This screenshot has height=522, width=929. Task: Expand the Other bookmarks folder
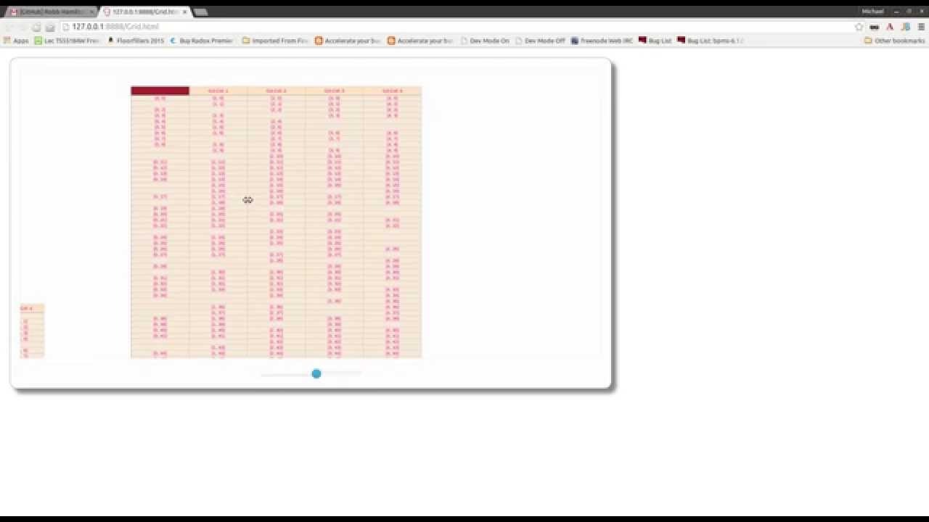point(894,41)
